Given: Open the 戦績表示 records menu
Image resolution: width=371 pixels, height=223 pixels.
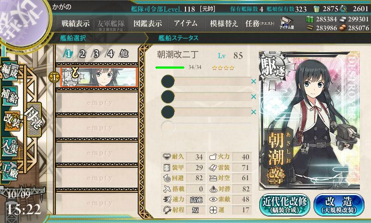Looking at the screenshot, I should [x=76, y=23].
